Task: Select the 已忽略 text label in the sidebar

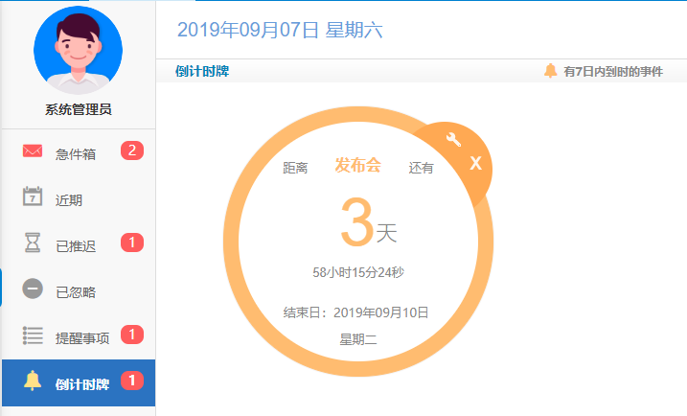Action: [76, 292]
